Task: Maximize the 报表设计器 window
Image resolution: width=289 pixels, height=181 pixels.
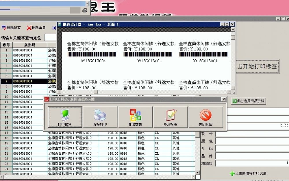Action: [x=227, y=24]
